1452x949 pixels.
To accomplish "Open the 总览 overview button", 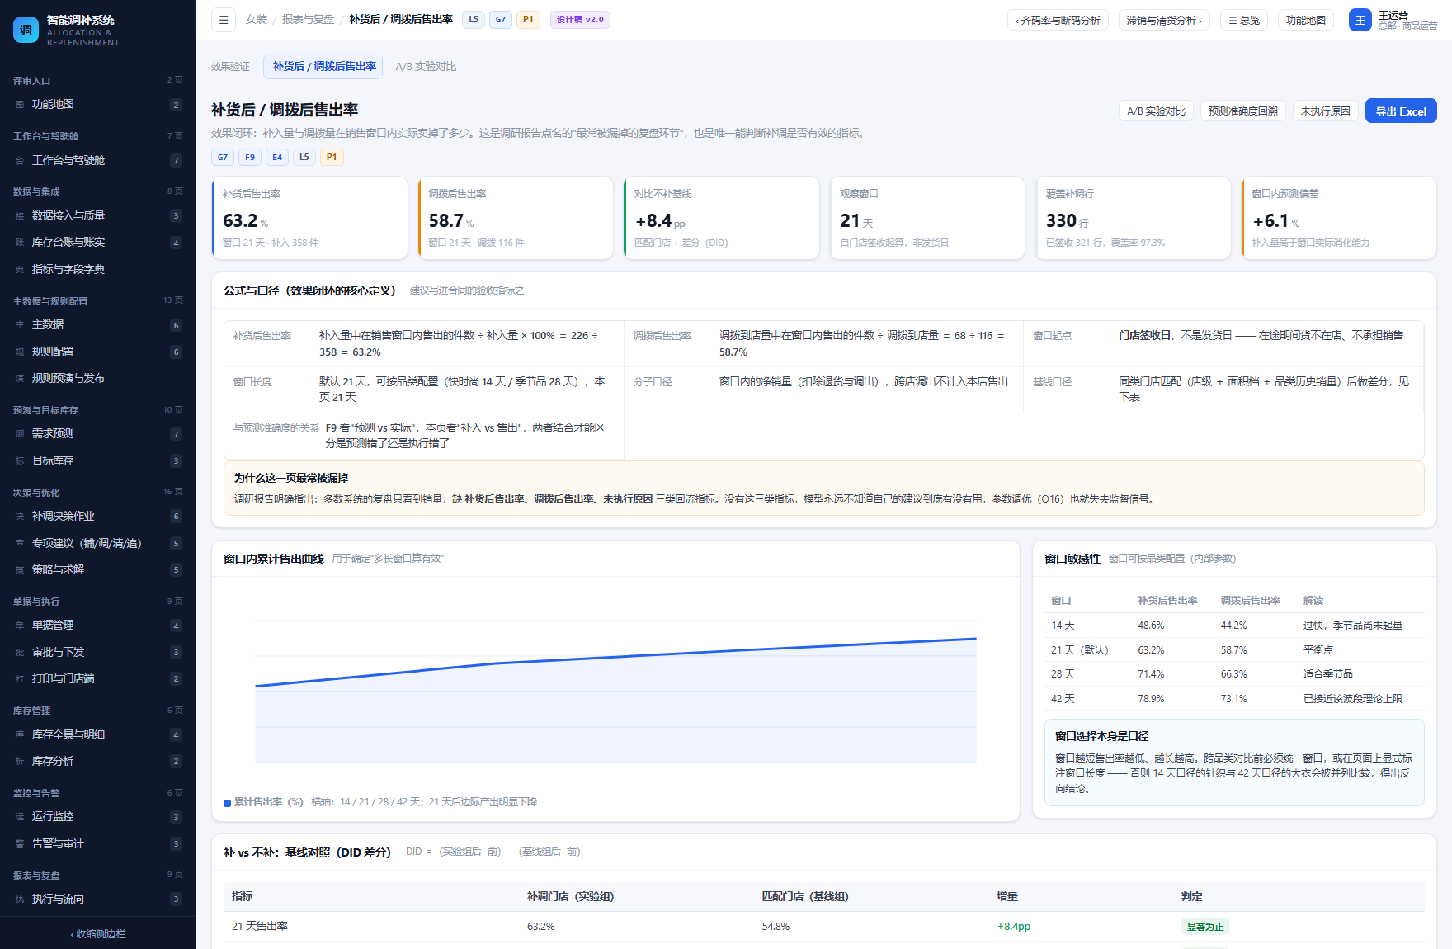I will click(1244, 21).
